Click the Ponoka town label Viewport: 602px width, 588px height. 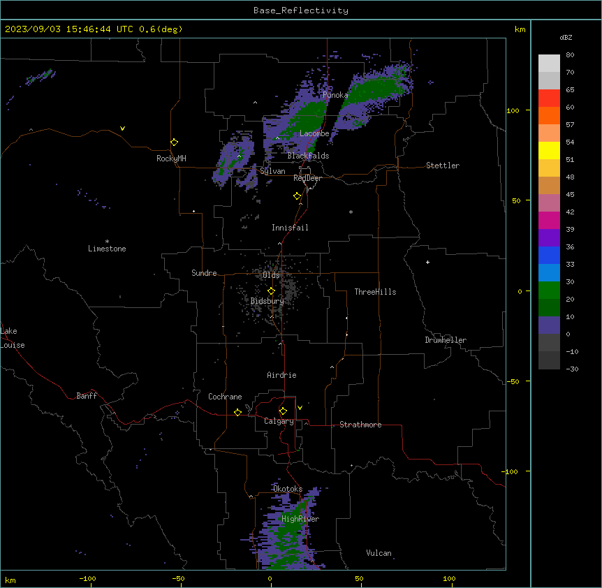(x=335, y=95)
